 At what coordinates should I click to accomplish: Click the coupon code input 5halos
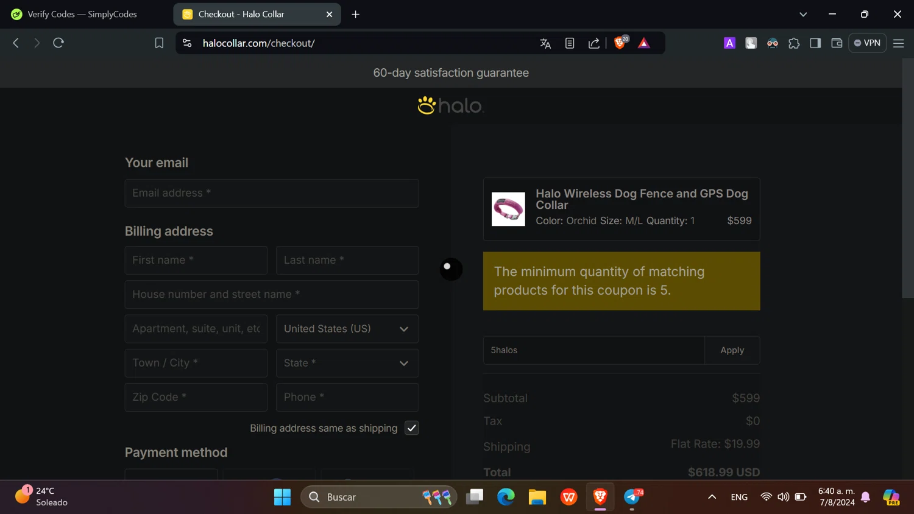coord(594,350)
